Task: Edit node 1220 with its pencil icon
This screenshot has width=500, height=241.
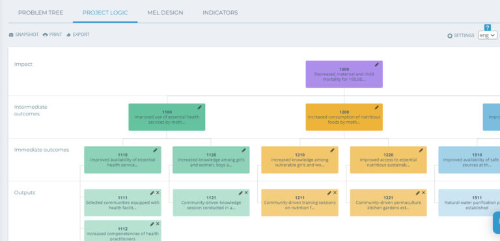Action: 421,150
